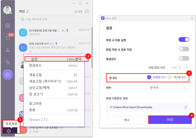The width and height of the screenshot is (196, 138).
Task: Enable the 파일 저장 시 경로 지정 toggle
Action: coord(184,49)
